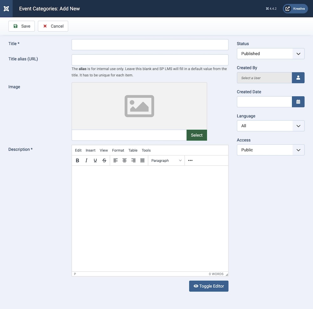313x309 pixels.
Task: Open user picker for Created By
Action: tap(298, 78)
